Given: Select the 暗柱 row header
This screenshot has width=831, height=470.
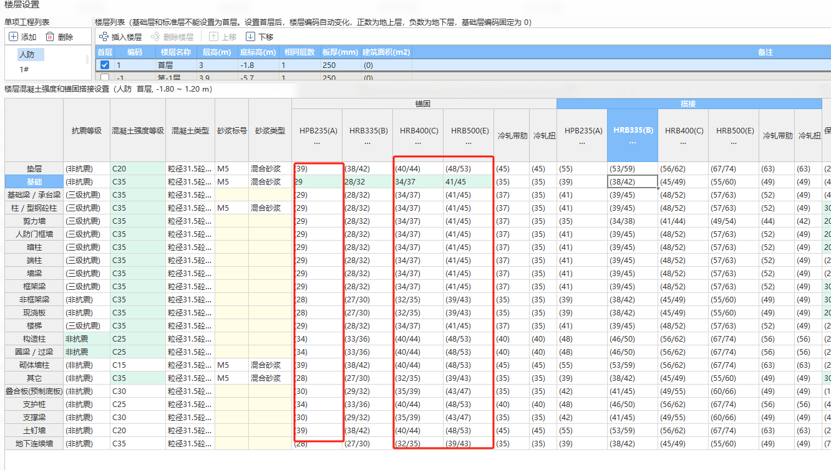Looking at the screenshot, I should pos(34,247).
